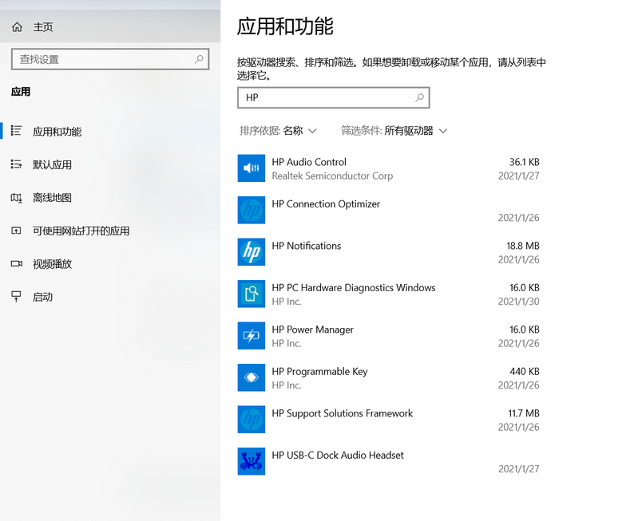Click the magnifier in the HP search box

[419, 97]
